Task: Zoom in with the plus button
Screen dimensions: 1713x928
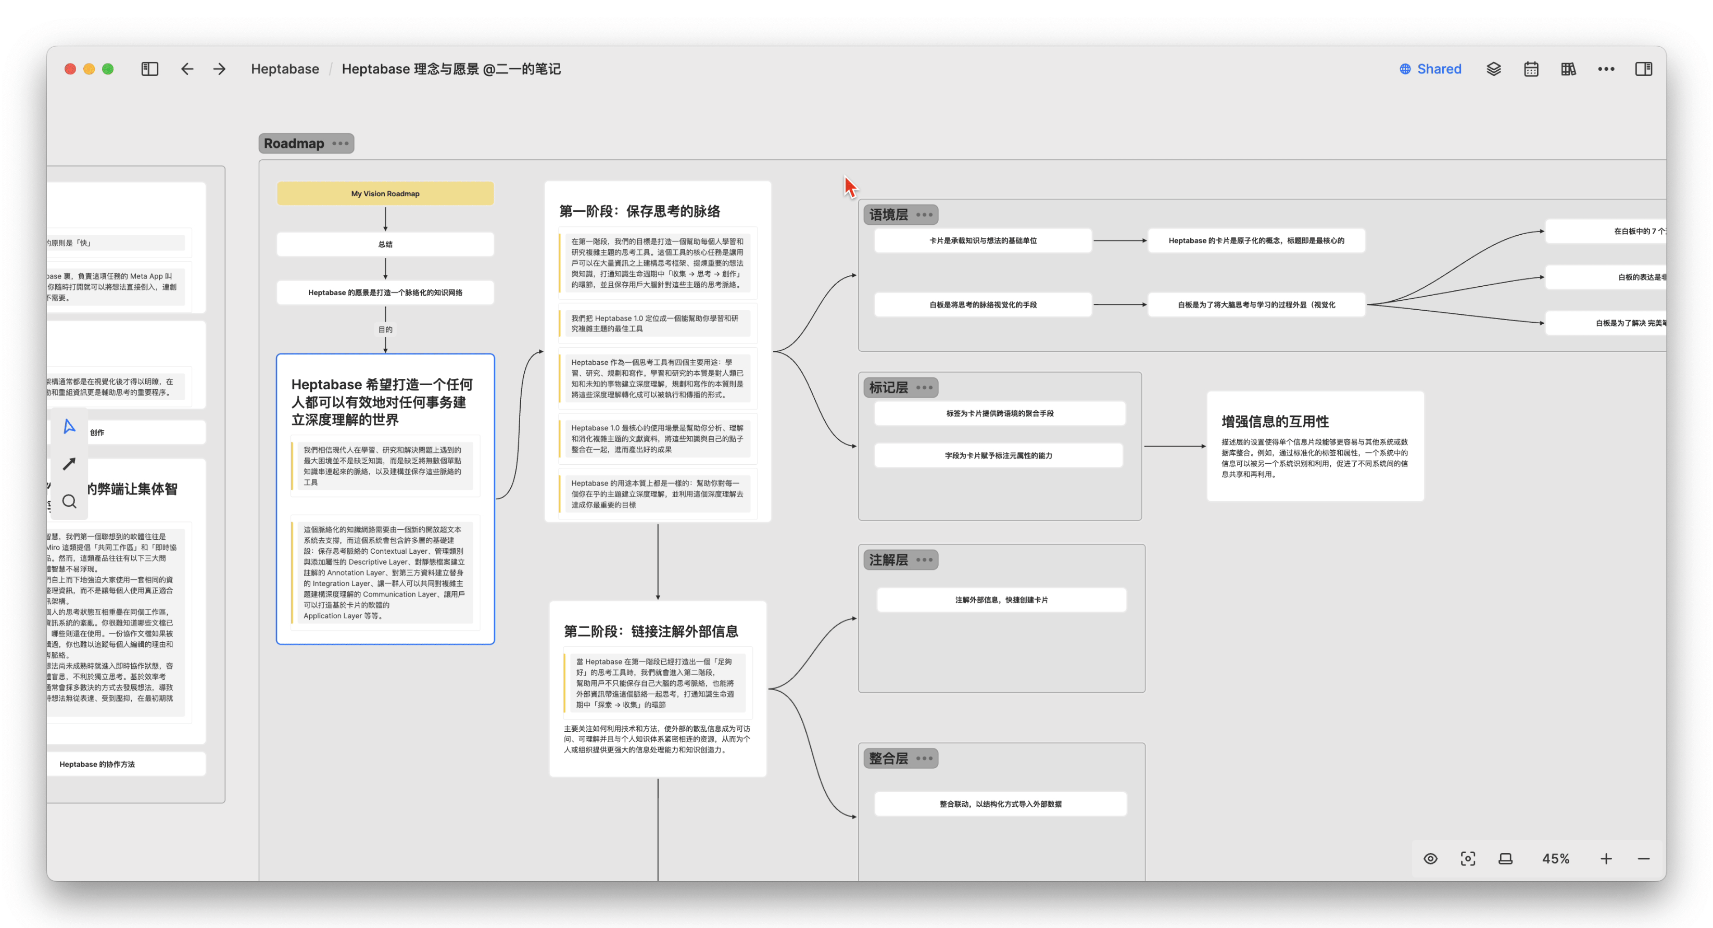Action: click(x=1606, y=859)
